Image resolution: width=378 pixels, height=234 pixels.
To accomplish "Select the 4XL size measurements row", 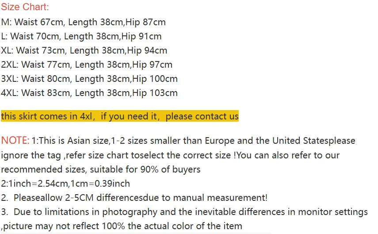I will [89, 93].
